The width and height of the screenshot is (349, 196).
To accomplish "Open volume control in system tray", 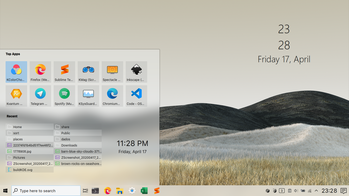I will [296, 191].
